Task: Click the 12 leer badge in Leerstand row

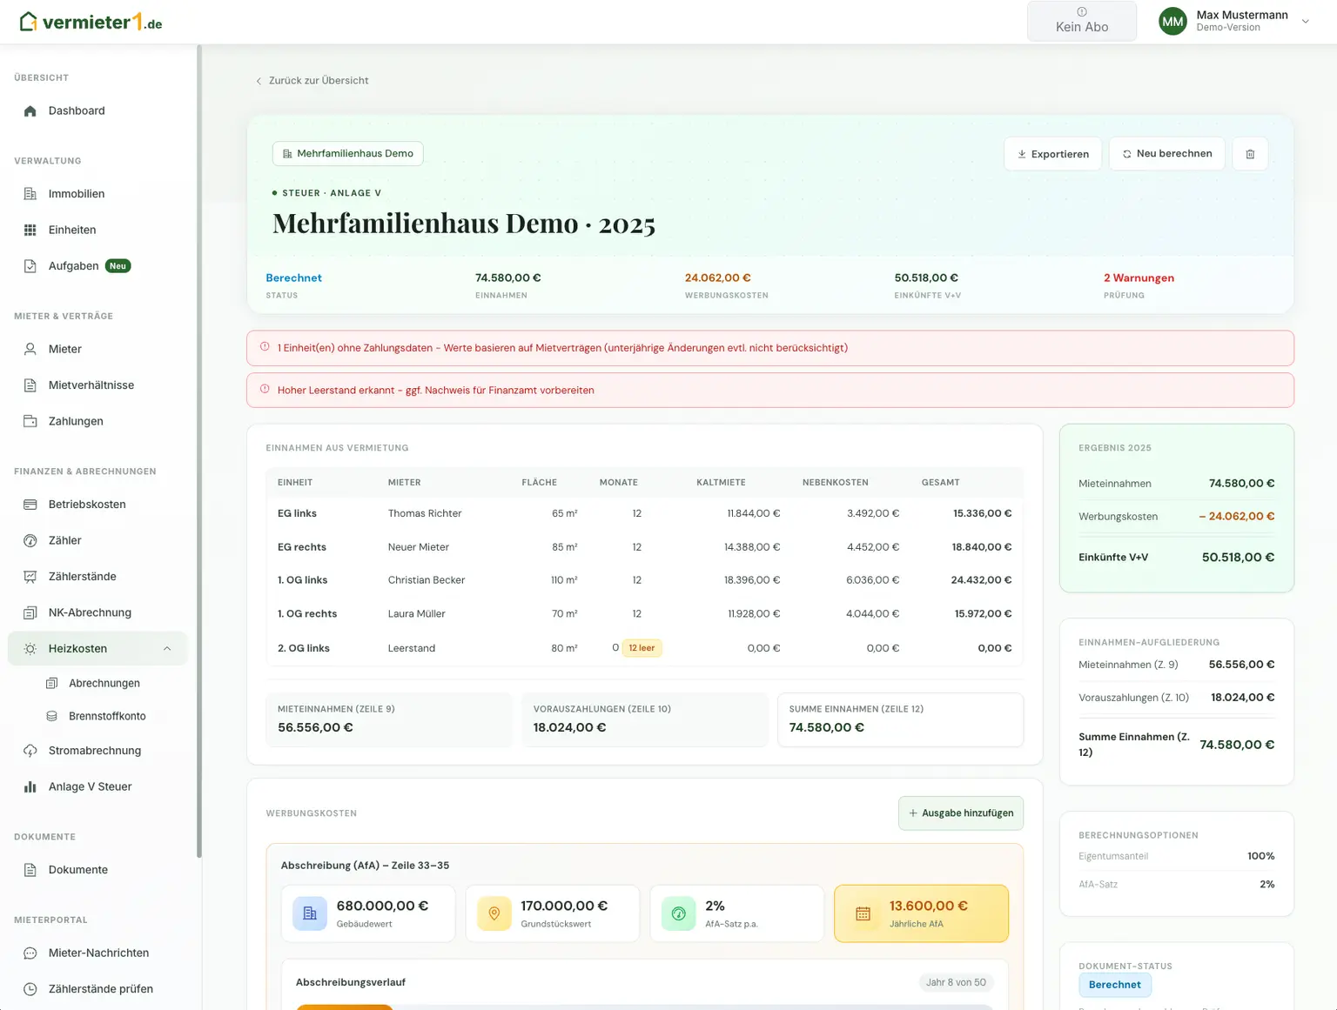Action: (642, 648)
